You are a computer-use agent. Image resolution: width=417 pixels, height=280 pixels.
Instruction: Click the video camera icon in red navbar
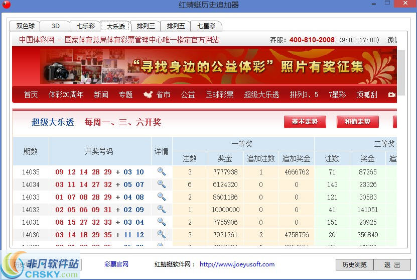(x=392, y=95)
